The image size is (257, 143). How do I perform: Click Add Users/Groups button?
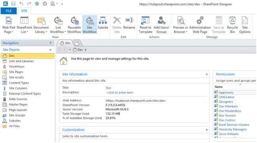161,25
